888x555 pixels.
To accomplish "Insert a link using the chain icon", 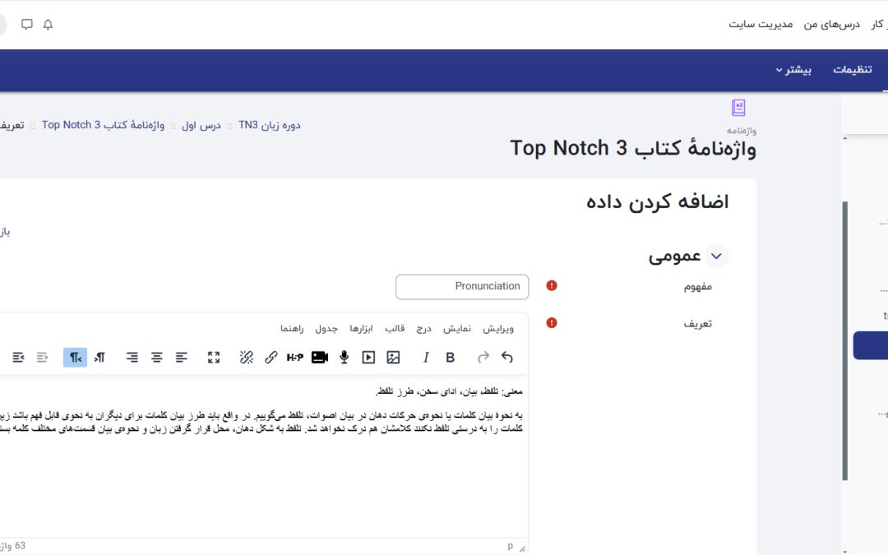I will 271,358.
